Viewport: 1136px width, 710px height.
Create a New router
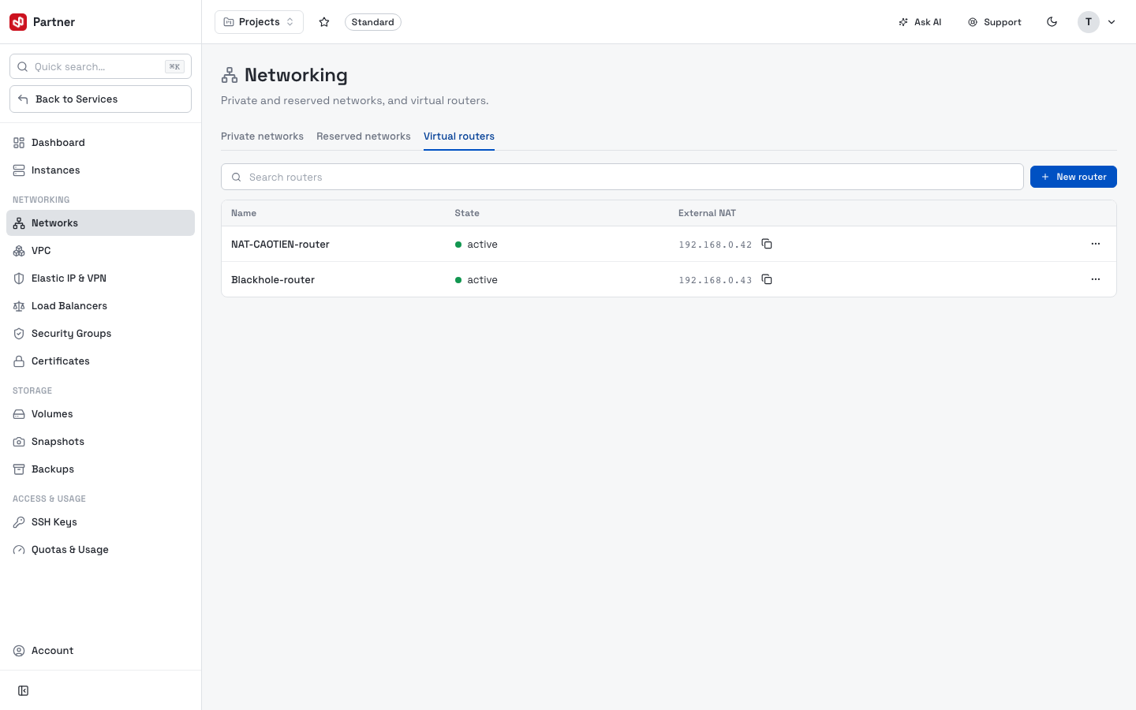[x=1074, y=177]
